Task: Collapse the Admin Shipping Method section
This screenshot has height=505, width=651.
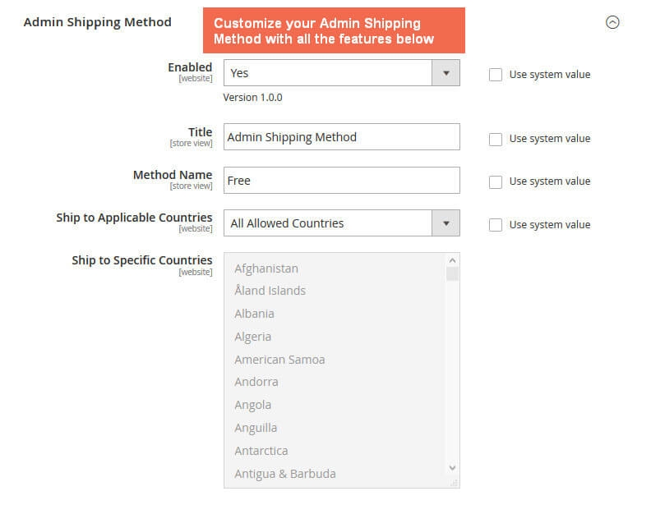Action: pyautogui.click(x=612, y=23)
